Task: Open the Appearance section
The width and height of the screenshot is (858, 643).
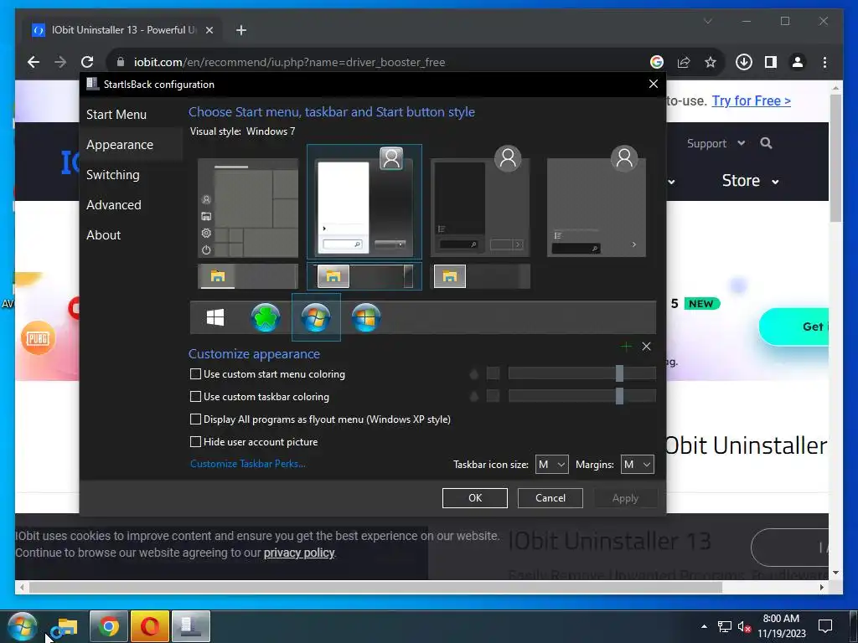Action: pyautogui.click(x=120, y=144)
